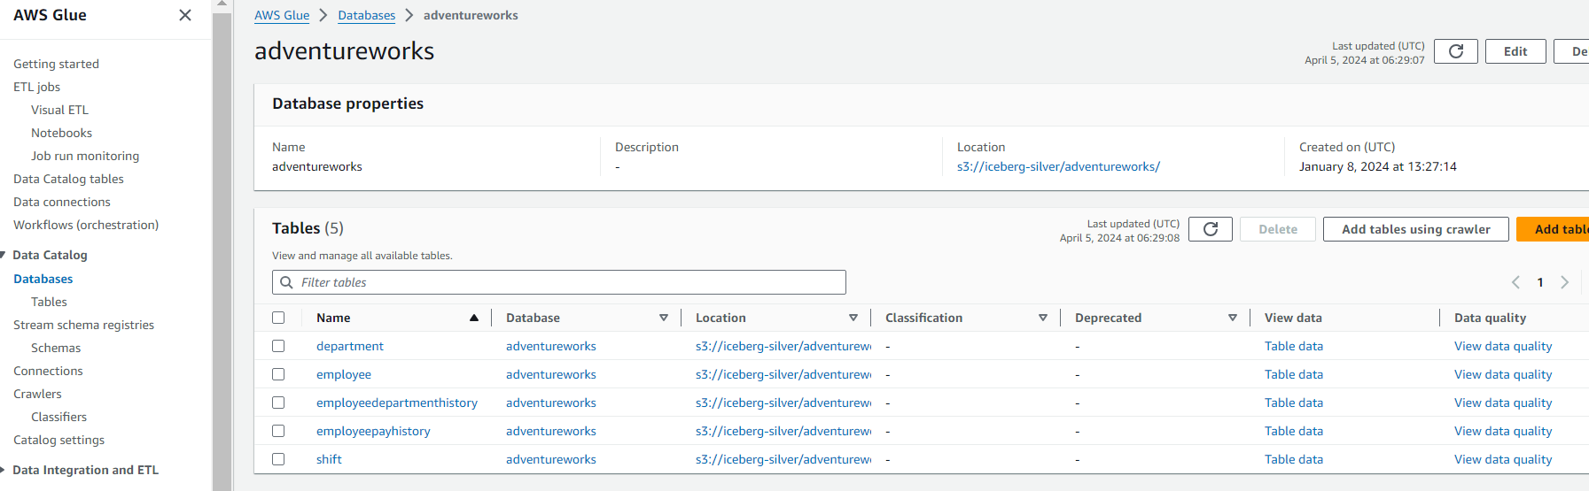Focus the Filter tables input
Image resolution: width=1589 pixels, height=491 pixels.
click(558, 282)
